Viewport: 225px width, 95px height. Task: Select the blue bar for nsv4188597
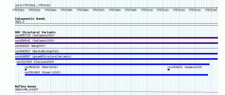point(116,59)
